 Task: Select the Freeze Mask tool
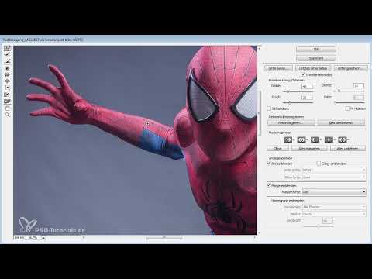point(7,95)
